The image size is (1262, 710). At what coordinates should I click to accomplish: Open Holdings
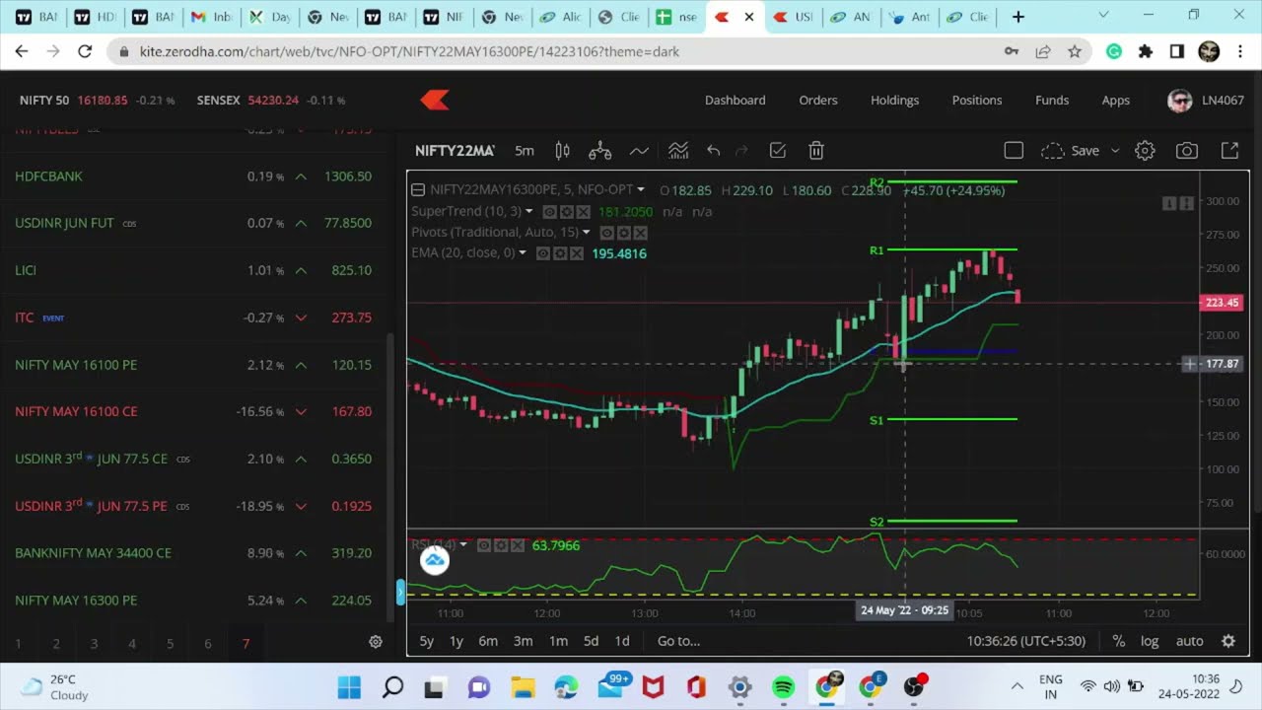895,101
